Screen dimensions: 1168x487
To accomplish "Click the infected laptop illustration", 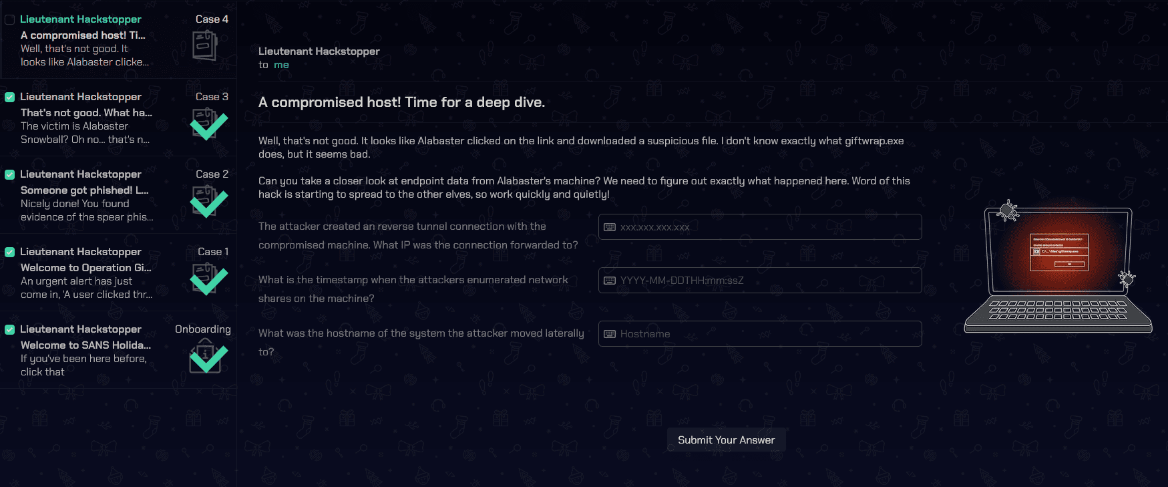I will tap(1058, 267).
